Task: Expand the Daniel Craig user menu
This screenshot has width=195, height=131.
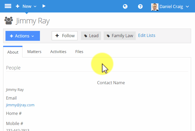Action: tap(174, 6)
